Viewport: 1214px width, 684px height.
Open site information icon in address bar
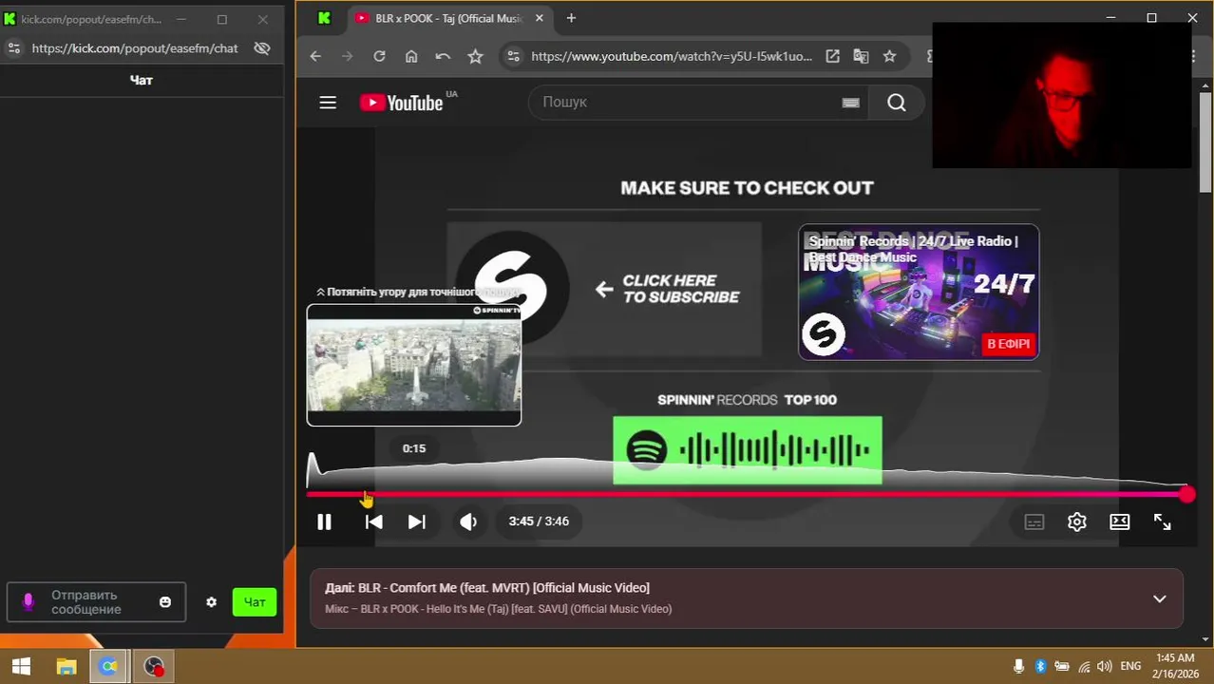click(513, 56)
